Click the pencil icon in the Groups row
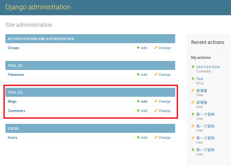Screen dimensions: 231x167 [156, 48]
